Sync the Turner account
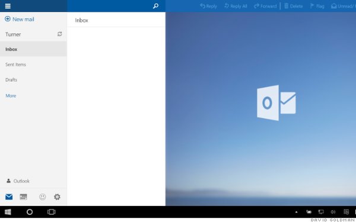 pos(60,34)
